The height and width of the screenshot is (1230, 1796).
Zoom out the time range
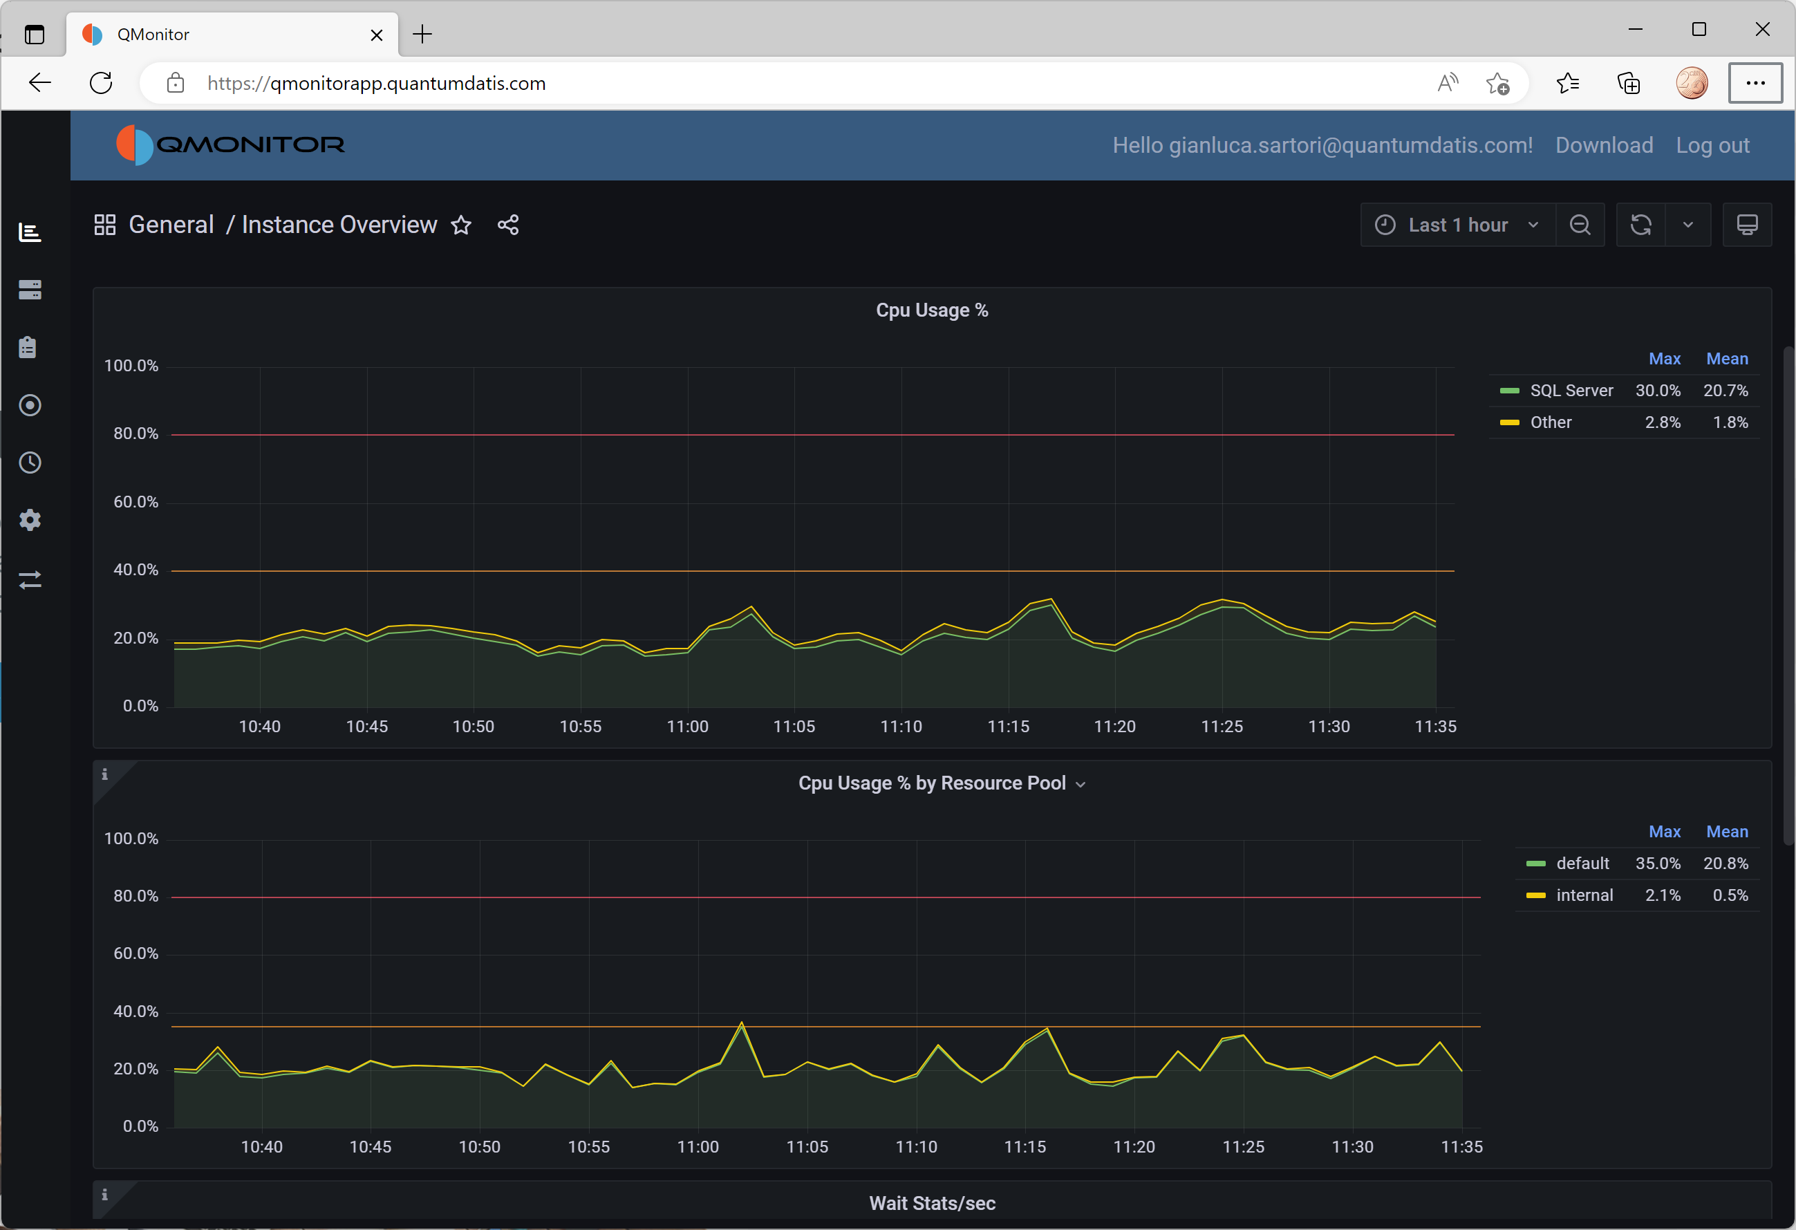1580,225
